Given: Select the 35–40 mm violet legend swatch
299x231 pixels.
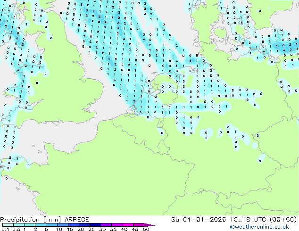Looking at the screenshot, I should (x=116, y=225).
